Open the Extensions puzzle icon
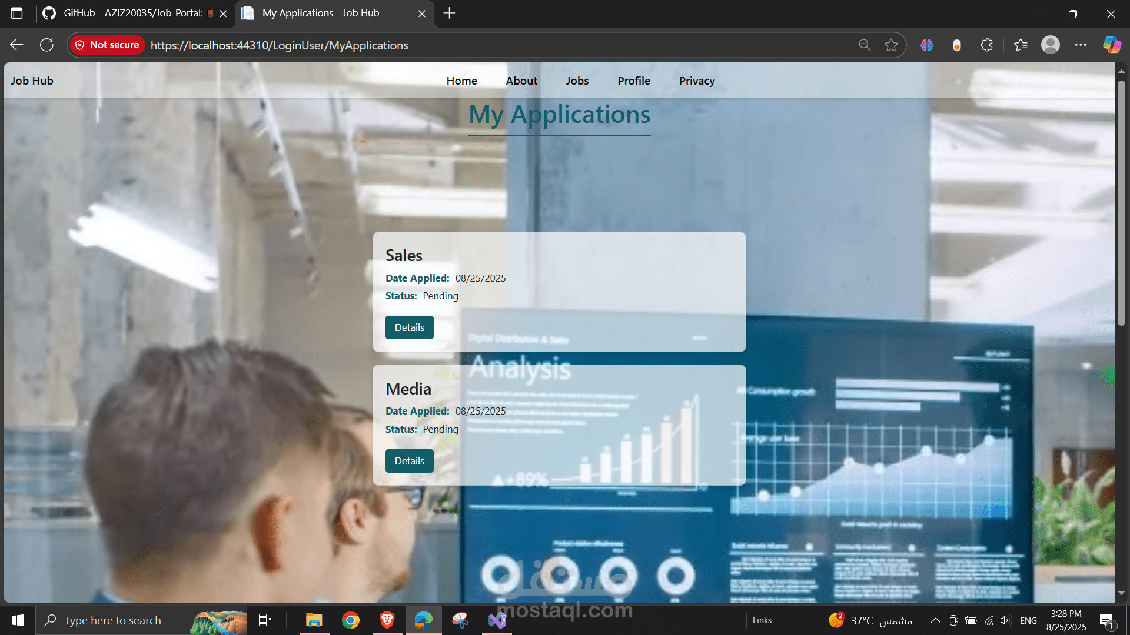1130x635 pixels. tap(987, 45)
